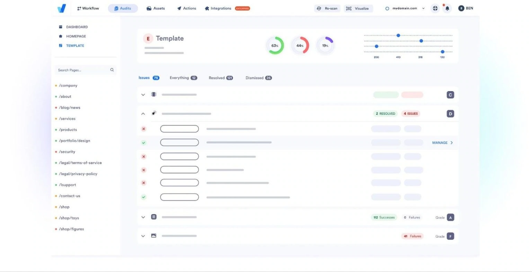Click the handle on the bottommost dotted slider
The height and width of the screenshot is (272, 532).
pyautogui.click(x=442, y=52)
